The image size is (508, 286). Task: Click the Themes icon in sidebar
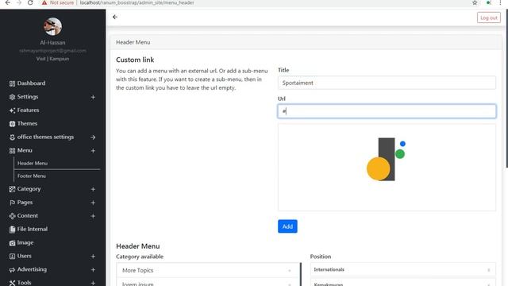(12, 124)
